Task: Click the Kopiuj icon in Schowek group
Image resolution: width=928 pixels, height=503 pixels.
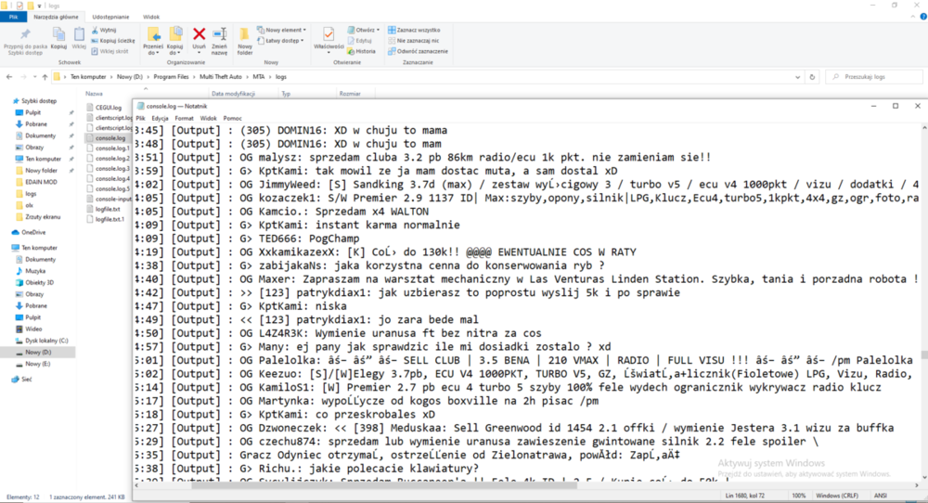Action: point(58,35)
